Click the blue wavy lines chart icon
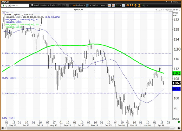The height and width of the screenshot is (131, 182). (x=88, y=5)
